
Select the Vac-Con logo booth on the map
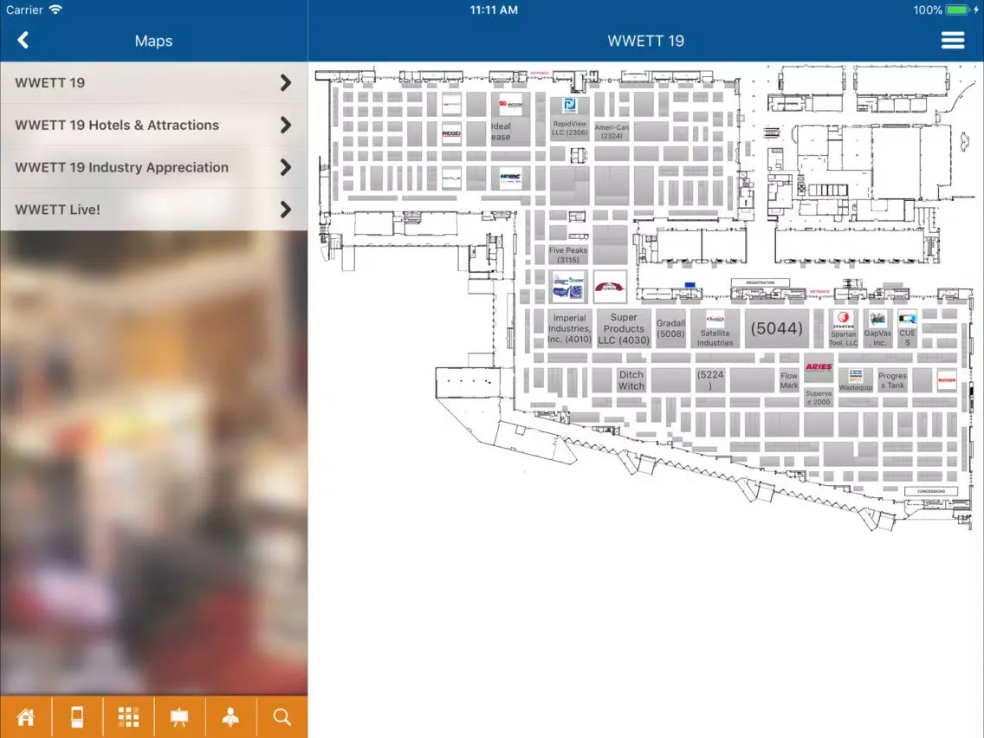(511, 105)
